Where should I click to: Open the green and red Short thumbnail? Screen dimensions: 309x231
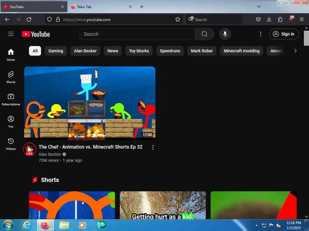tap(253, 205)
